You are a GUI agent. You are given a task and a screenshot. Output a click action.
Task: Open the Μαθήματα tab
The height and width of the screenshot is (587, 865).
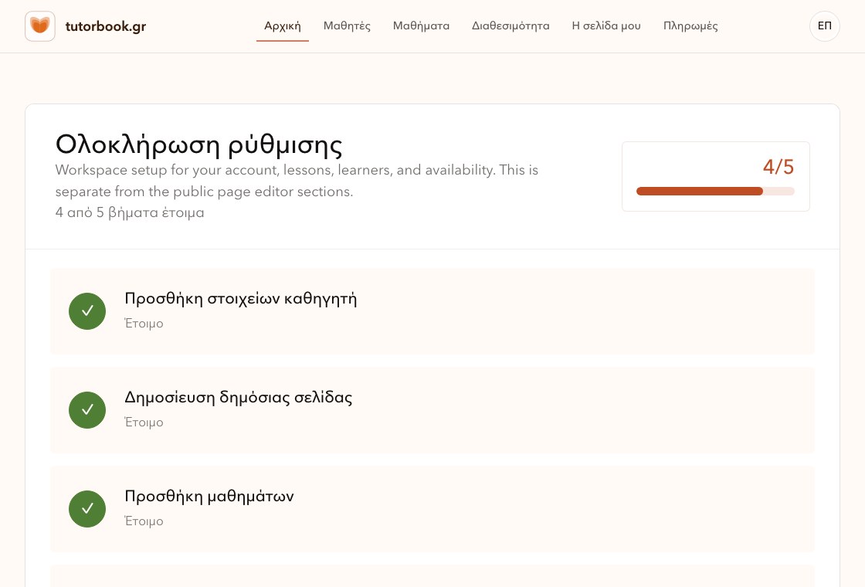(421, 26)
